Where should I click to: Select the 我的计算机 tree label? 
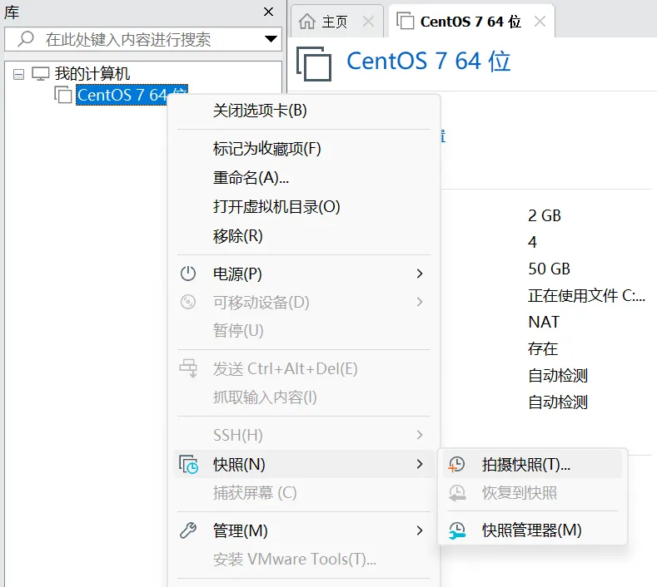[92, 74]
